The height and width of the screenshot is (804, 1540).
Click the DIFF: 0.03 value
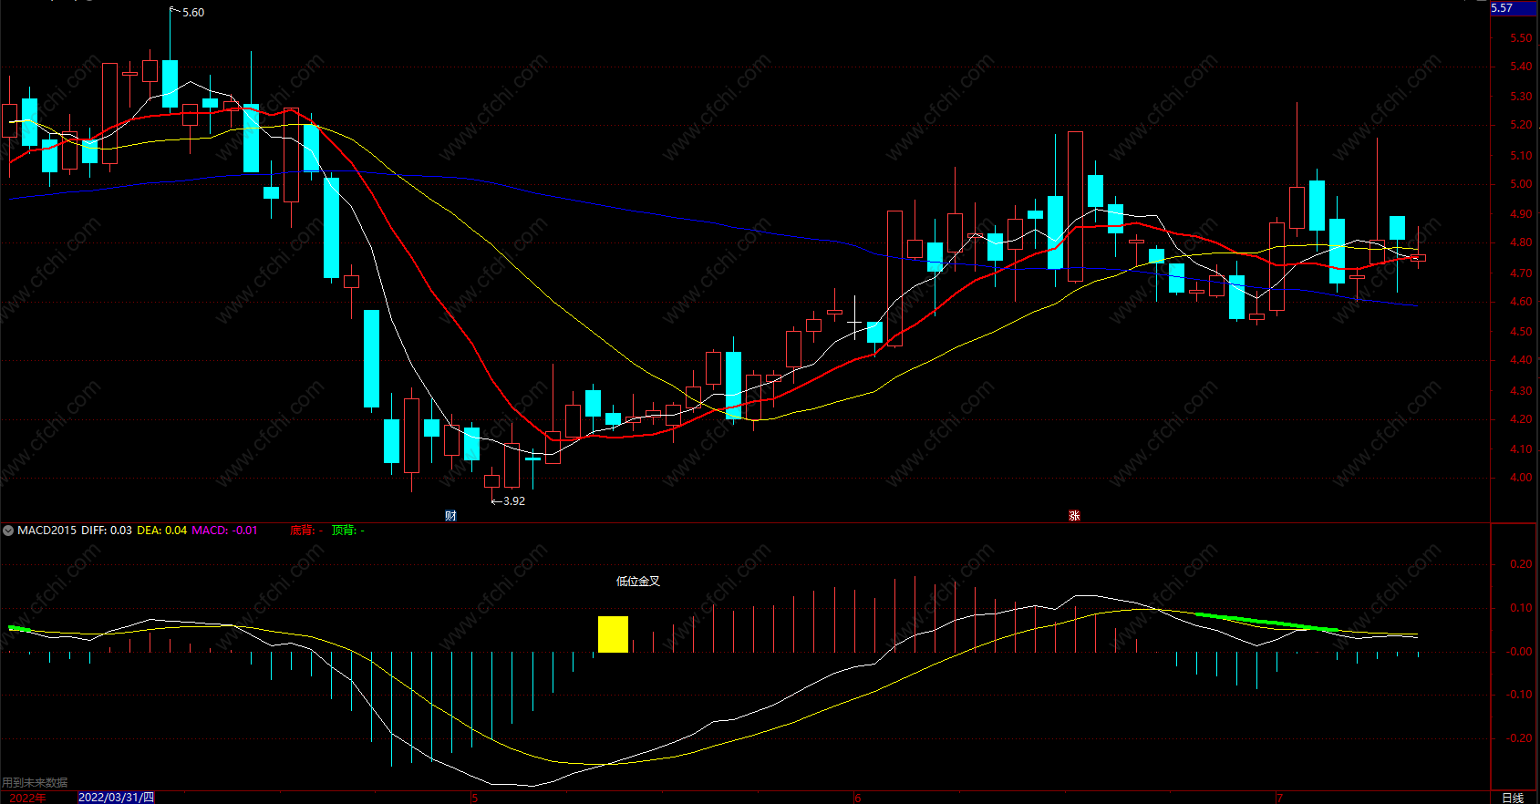point(107,531)
